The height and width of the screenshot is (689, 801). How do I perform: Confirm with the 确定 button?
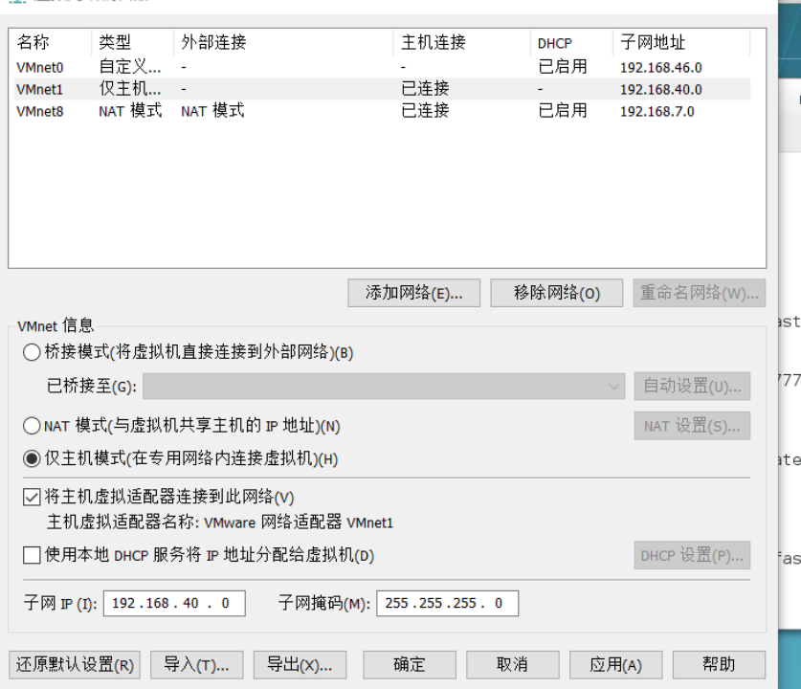tap(410, 664)
